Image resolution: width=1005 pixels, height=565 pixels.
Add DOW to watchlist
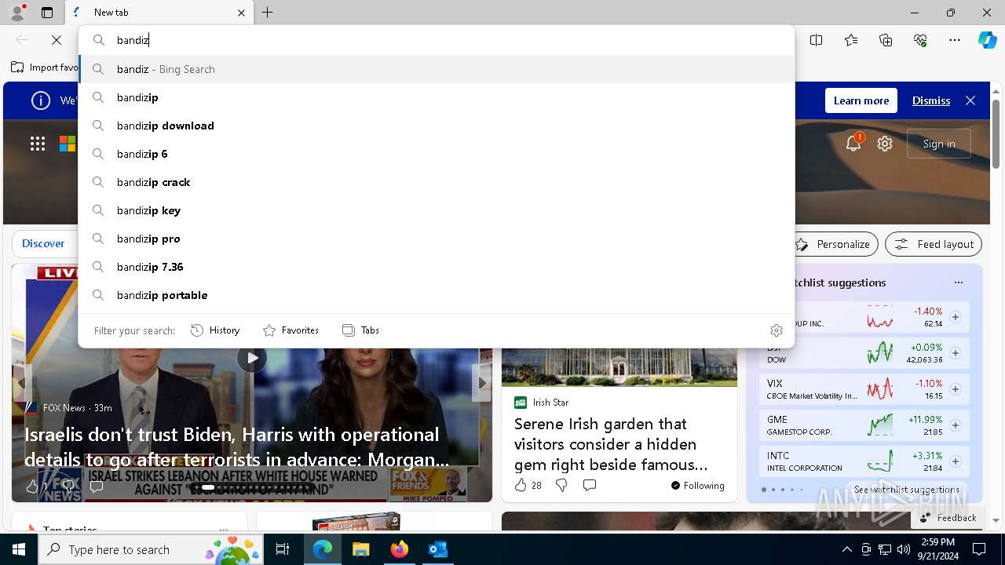coord(956,353)
